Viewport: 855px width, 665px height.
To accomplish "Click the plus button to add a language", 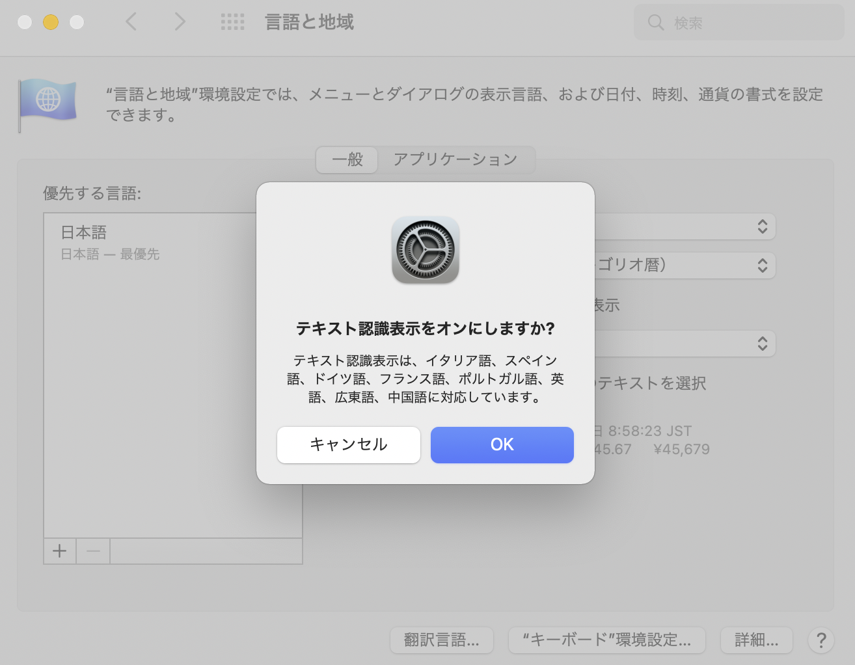I will click(60, 551).
